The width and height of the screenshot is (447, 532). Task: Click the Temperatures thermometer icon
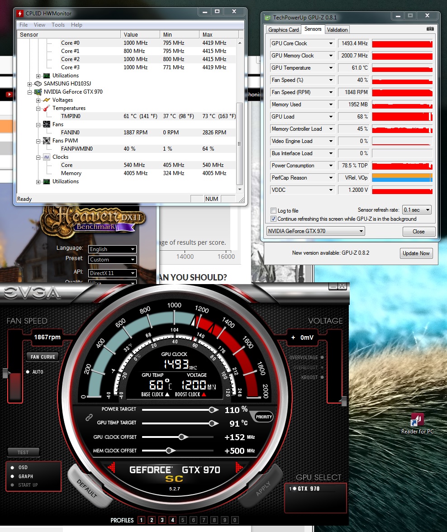tap(47, 108)
